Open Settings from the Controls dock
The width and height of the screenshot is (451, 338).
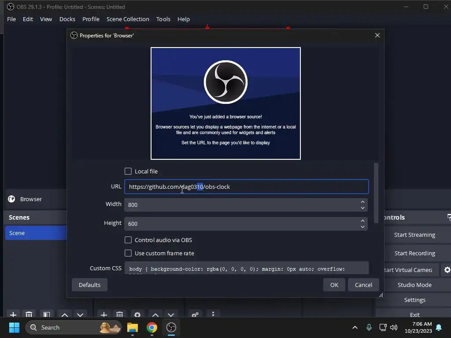pyautogui.click(x=414, y=300)
